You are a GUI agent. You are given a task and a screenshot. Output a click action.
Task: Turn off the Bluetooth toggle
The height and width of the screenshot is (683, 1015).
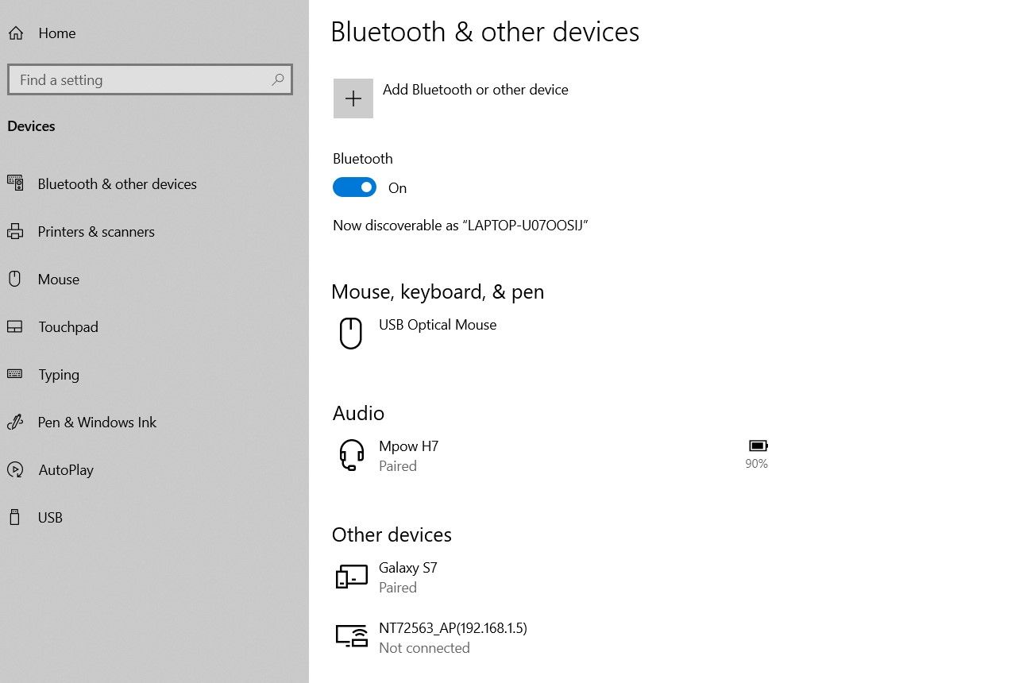click(354, 187)
